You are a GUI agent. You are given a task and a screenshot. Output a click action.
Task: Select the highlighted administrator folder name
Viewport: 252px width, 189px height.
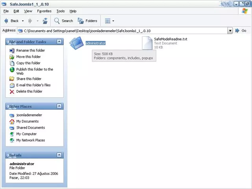95,43
